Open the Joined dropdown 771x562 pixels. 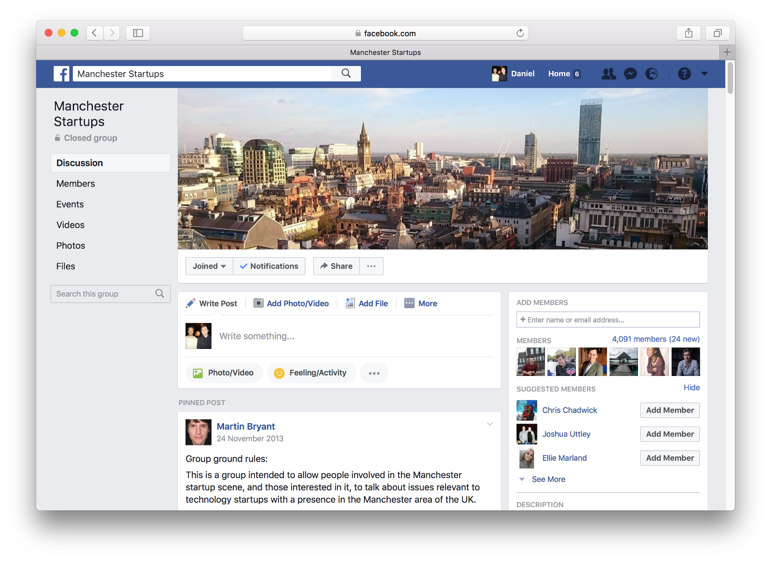coord(209,266)
